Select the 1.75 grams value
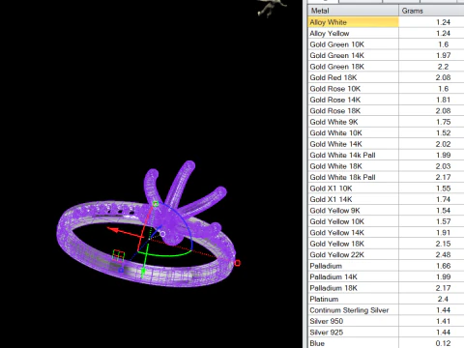This screenshot has height=348, width=464. 443,122
